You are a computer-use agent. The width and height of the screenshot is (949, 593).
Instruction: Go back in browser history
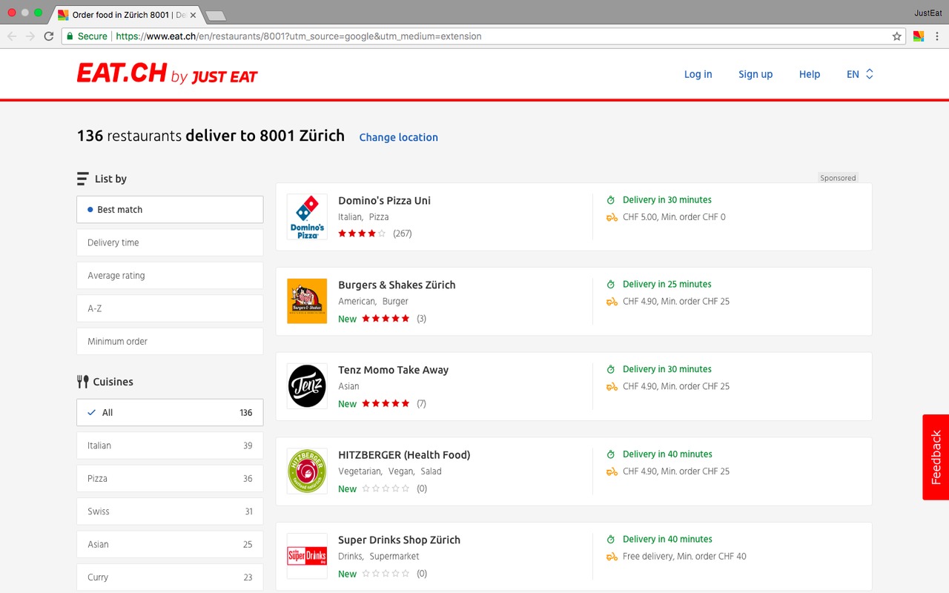pyautogui.click(x=13, y=36)
